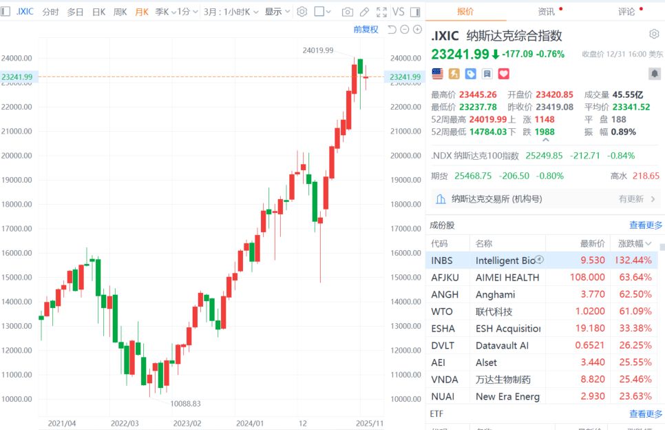Sort constituents by 涨跌幅 column
665x430 pixels.
(x=634, y=243)
